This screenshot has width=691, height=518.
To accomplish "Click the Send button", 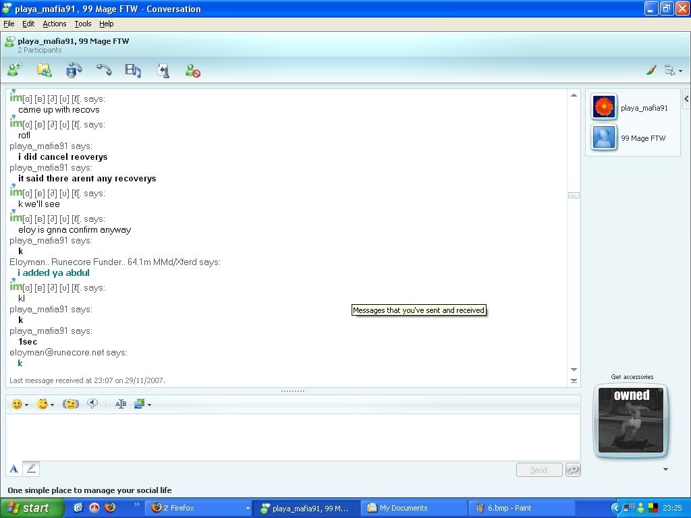I will click(x=538, y=470).
